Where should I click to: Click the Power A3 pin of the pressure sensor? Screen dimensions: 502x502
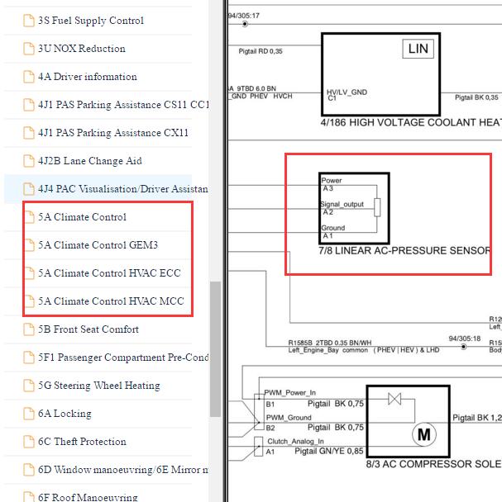tap(332, 184)
